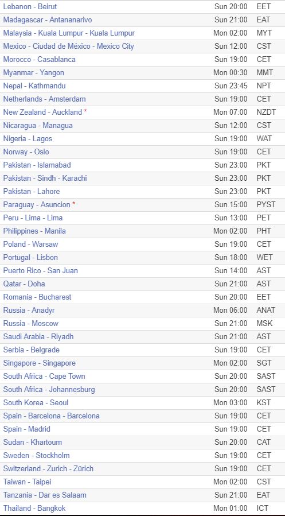Select South Korea - Seoul link

(x=36, y=402)
